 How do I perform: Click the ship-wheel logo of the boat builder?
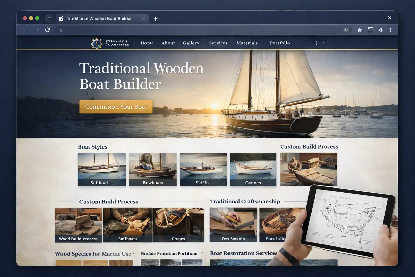96,43
